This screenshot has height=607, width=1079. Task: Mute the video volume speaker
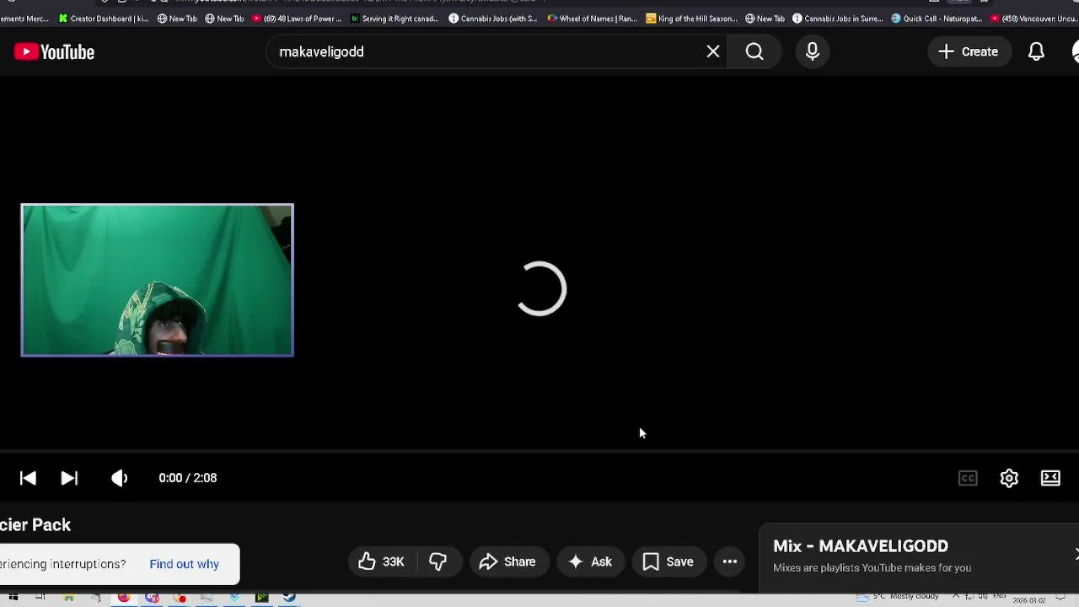click(120, 478)
